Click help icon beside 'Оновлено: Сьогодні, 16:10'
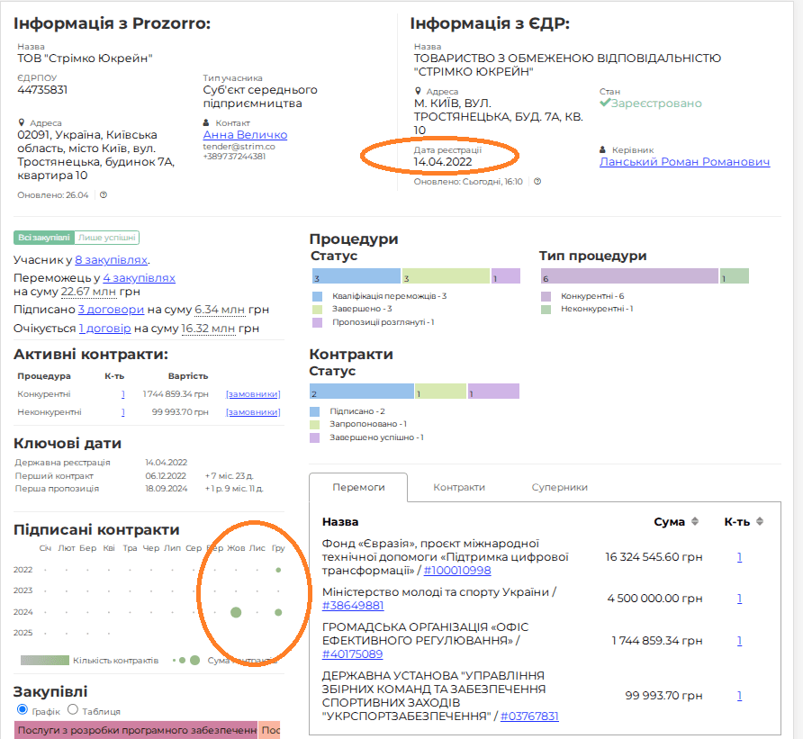 537,181
